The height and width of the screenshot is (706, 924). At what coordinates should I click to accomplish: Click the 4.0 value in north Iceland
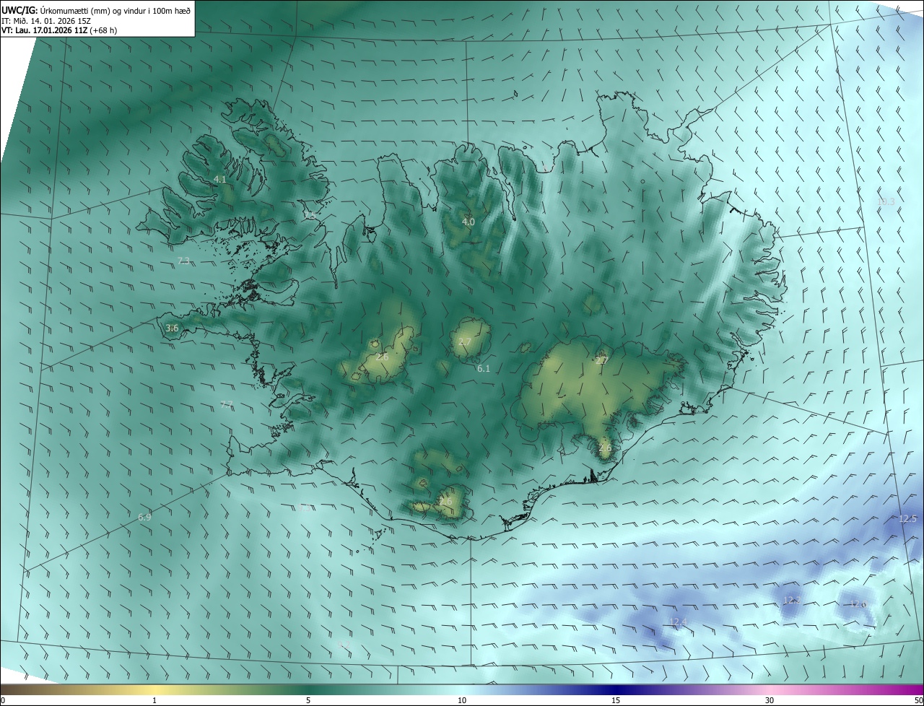(468, 222)
